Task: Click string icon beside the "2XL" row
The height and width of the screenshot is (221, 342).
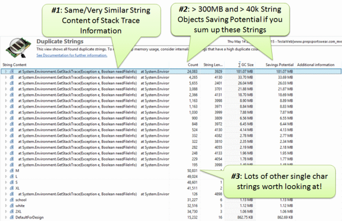Action: [x=12, y=211]
